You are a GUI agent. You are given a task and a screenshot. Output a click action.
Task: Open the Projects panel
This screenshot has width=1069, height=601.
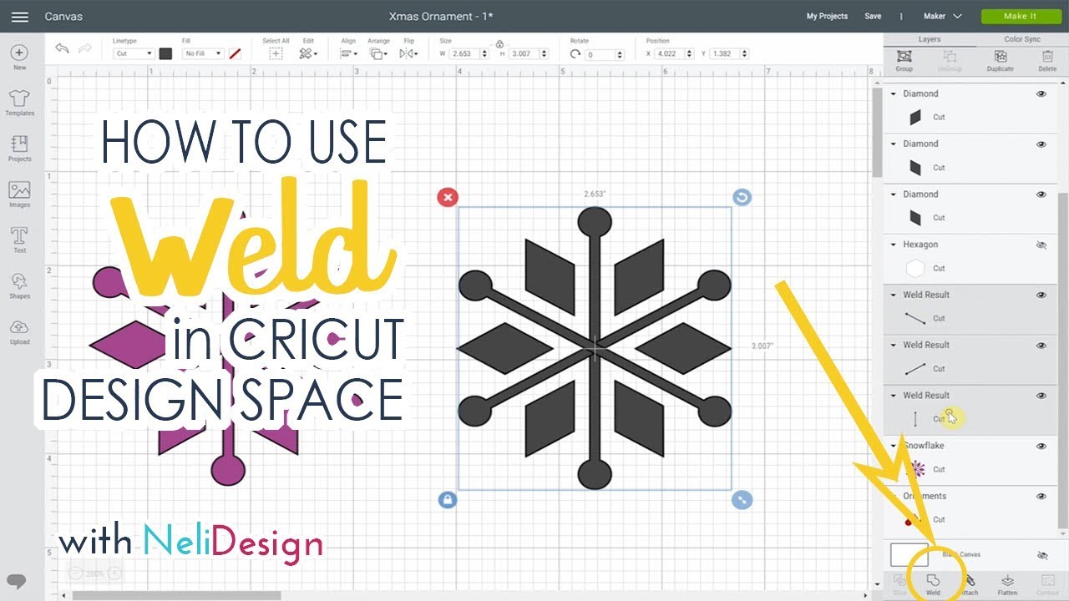[x=19, y=149]
